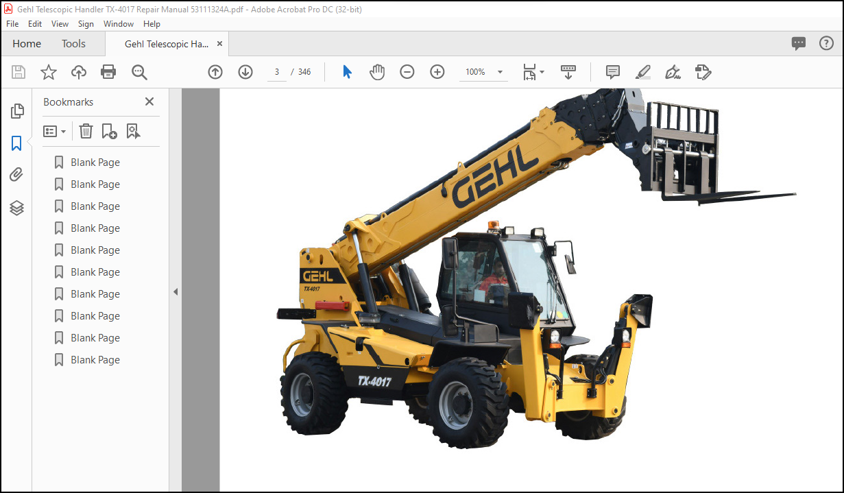The width and height of the screenshot is (844, 493).
Task: Click the page number input field
Action: (277, 72)
